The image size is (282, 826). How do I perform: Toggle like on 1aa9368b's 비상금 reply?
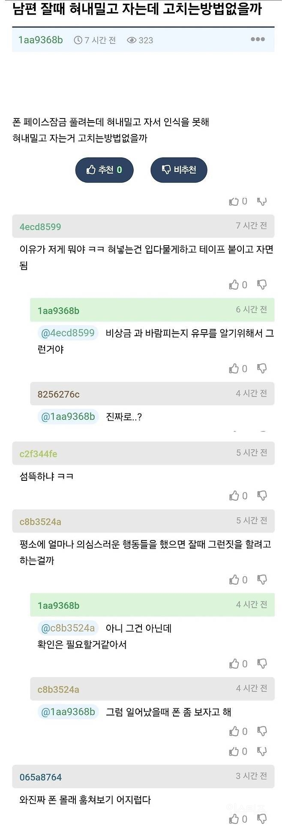point(234,368)
